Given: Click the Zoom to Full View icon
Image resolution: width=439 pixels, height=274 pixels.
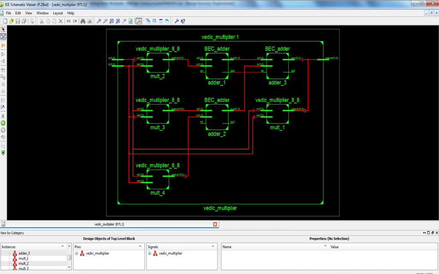Looking at the screenshot, I should tap(111, 21).
